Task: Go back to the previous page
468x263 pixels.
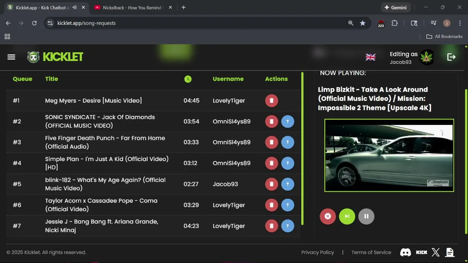Action: pos(8,23)
